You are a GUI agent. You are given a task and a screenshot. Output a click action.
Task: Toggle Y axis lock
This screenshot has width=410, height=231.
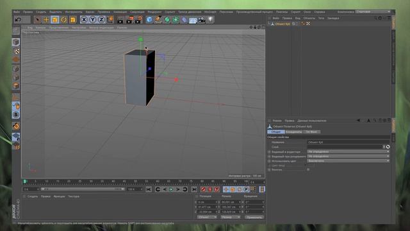[92, 20]
